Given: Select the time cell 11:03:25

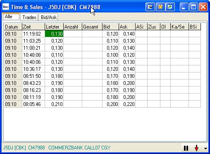Looking at the screenshot, I should pyautogui.click(x=33, y=41).
